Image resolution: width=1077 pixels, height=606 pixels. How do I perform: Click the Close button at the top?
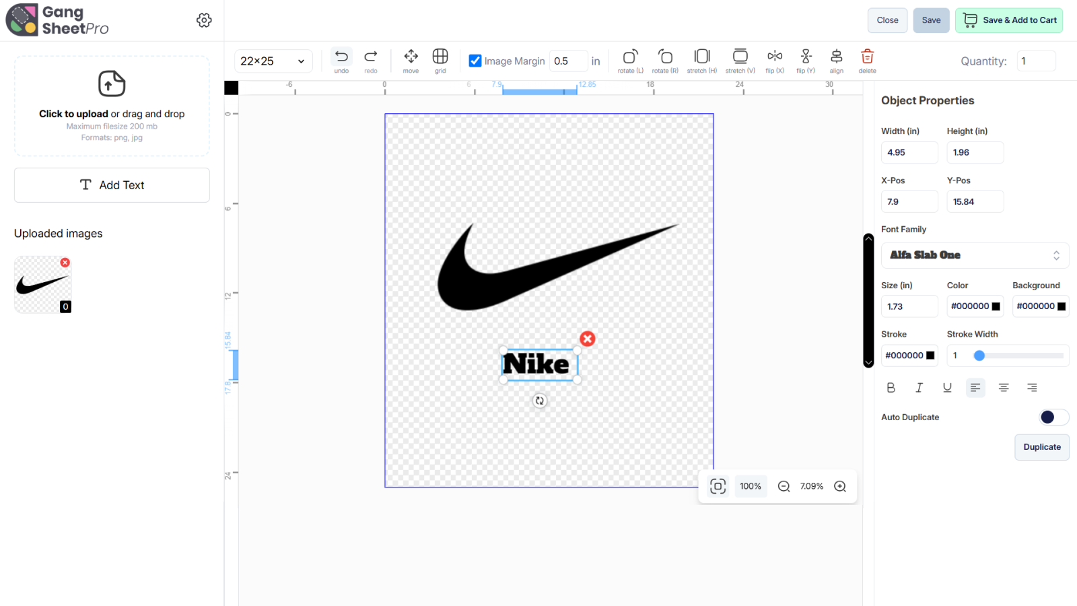pos(887,20)
